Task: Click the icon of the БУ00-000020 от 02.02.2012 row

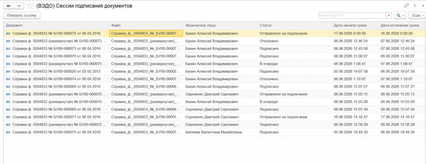Action: [8, 71]
